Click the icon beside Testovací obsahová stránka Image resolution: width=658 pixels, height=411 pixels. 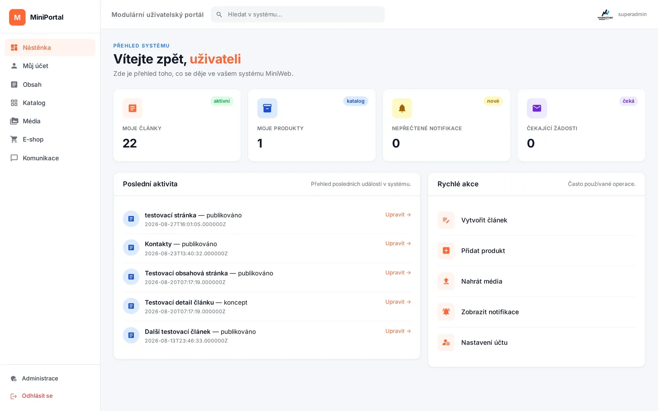tap(131, 277)
